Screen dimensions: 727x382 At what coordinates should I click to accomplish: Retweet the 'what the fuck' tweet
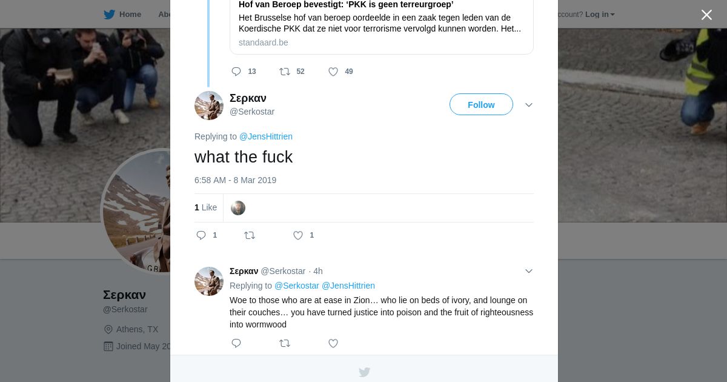[250, 235]
